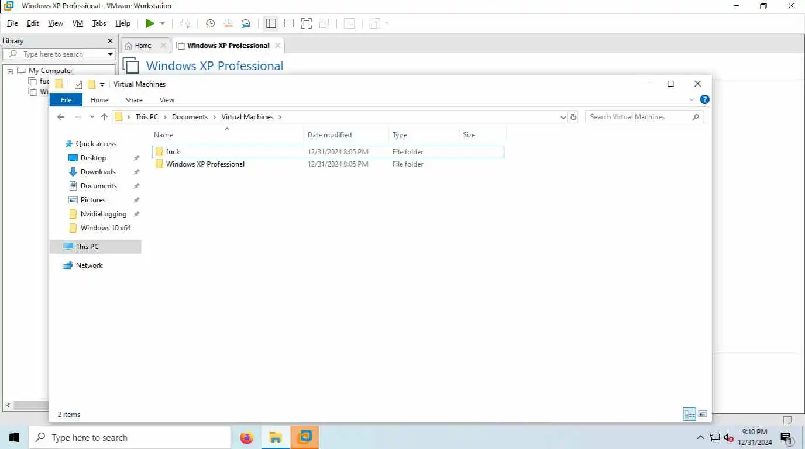Screen dimensions: 805x449
Task: Click Documents in the address breadcrumb
Action: point(190,117)
